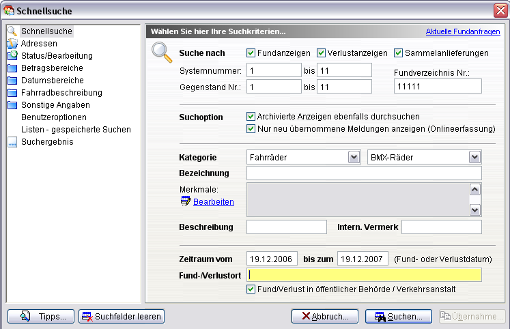The width and height of the screenshot is (510, 329).
Task: Open Listen - gespeicherte Suchen
Action: pyautogui.click(x=76, y=130)
